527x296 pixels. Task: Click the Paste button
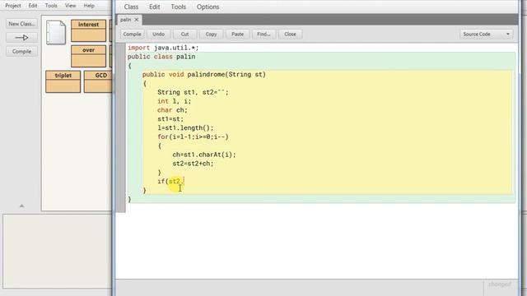pyautogui.click(x=237, y=35)
